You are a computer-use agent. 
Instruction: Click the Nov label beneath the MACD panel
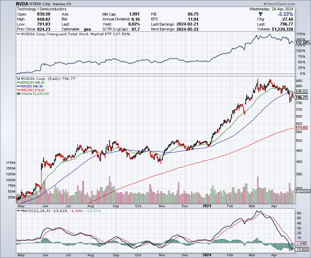162,255
